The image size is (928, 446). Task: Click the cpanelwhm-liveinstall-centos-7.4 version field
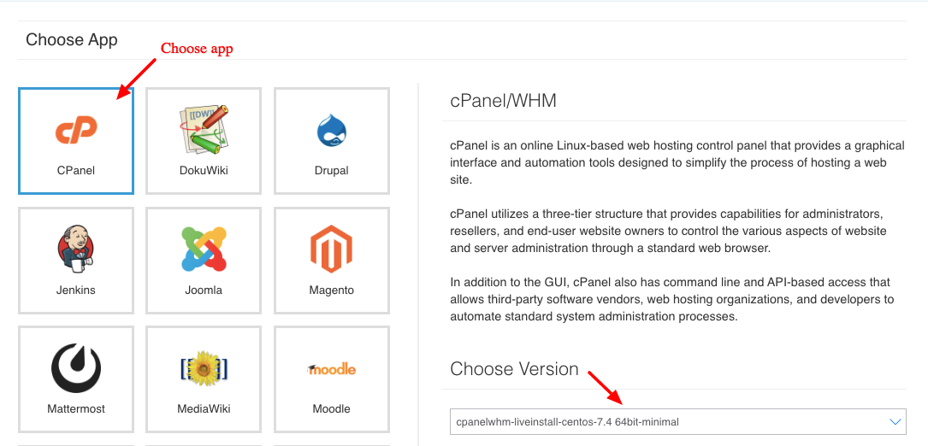[x=677, y=422]
